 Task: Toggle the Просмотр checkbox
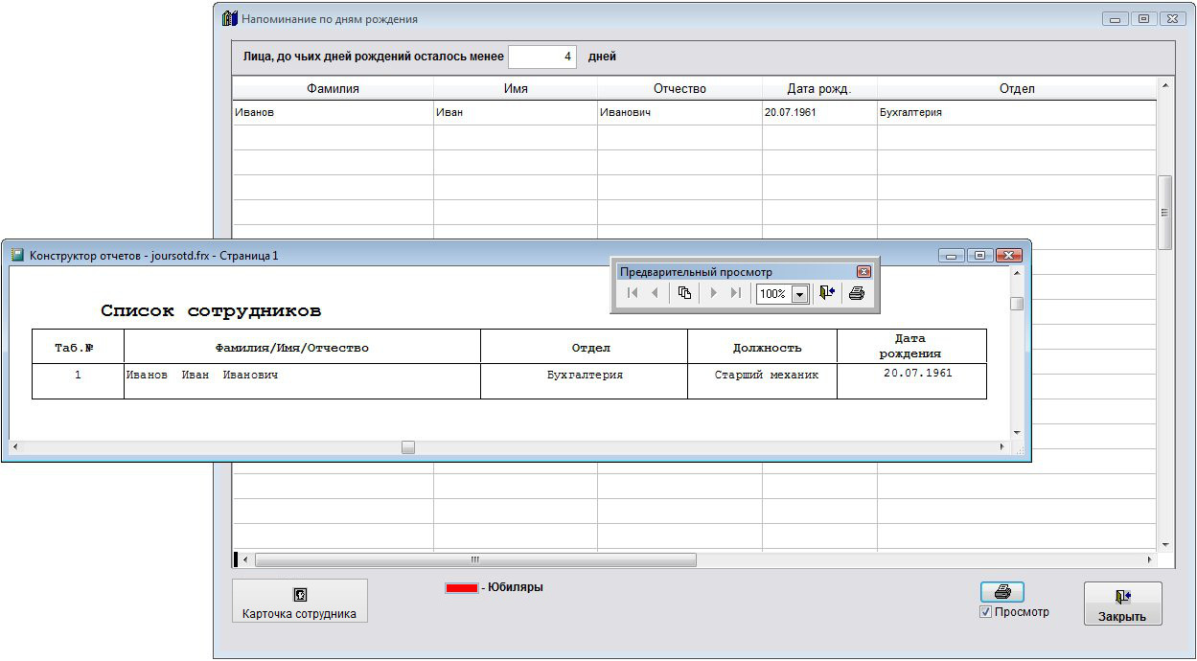(x=986, y=612)
